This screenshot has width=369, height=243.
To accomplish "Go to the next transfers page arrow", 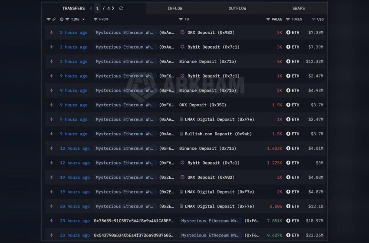I will click(113, 8).
